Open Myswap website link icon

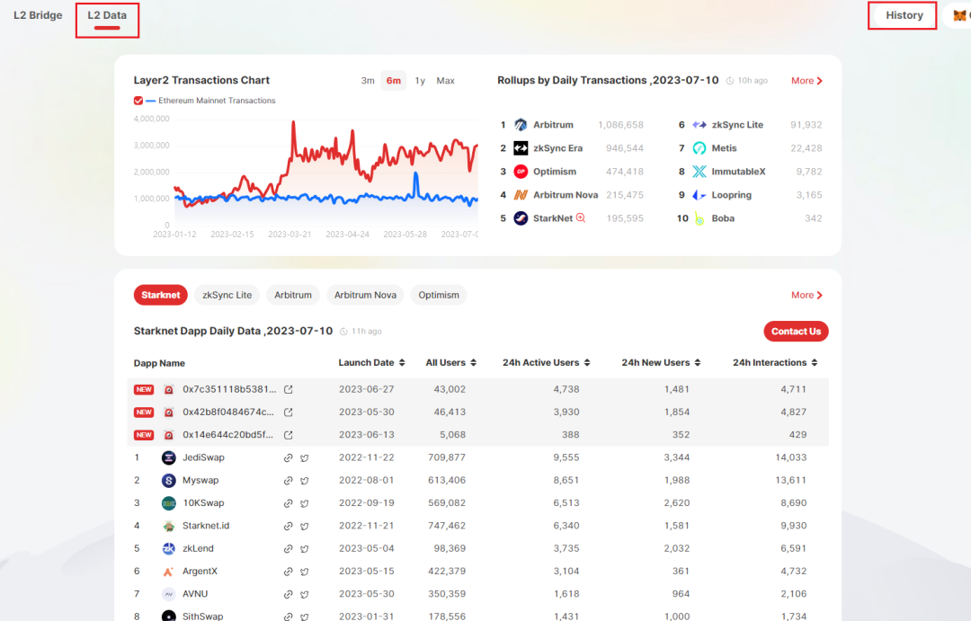pyautogui.click(x=288, y=481)
